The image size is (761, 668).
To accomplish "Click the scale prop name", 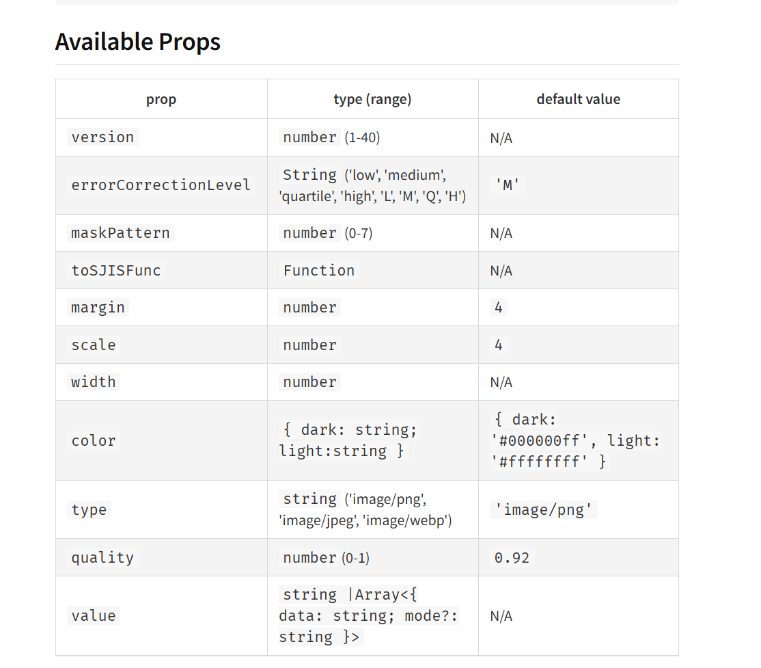I will [93, 345].
